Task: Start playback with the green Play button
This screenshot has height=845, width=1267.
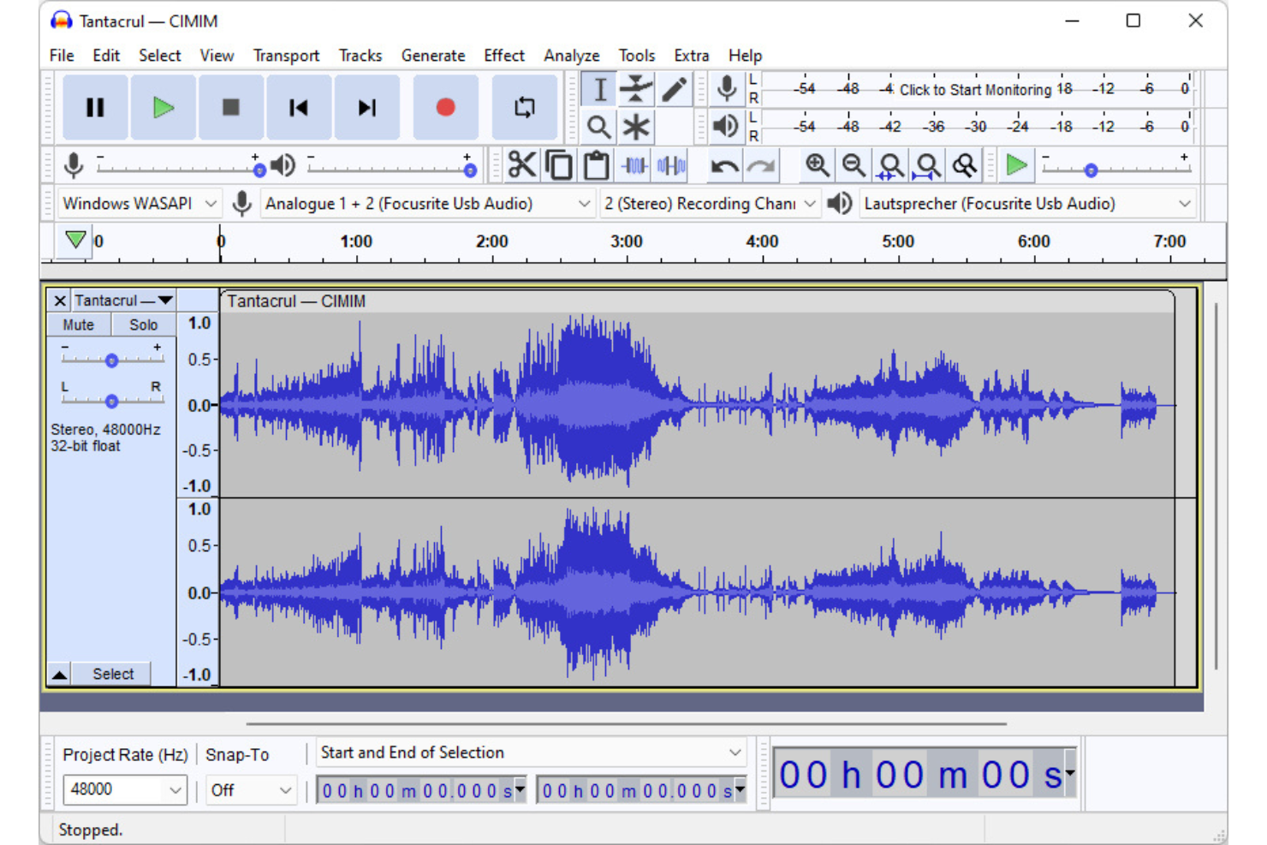Action: pyautogui.click(x=163, y=107)
